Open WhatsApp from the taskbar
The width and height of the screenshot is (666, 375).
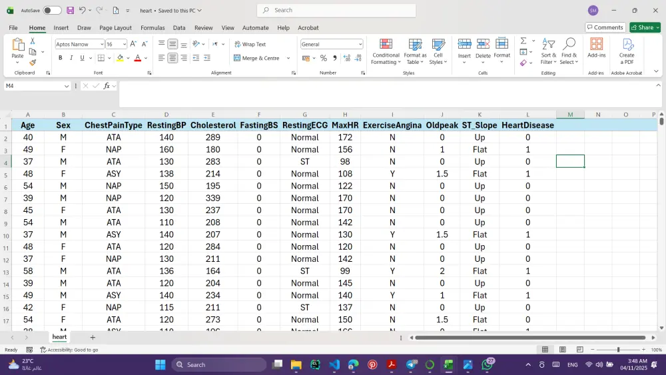point(488,364)
